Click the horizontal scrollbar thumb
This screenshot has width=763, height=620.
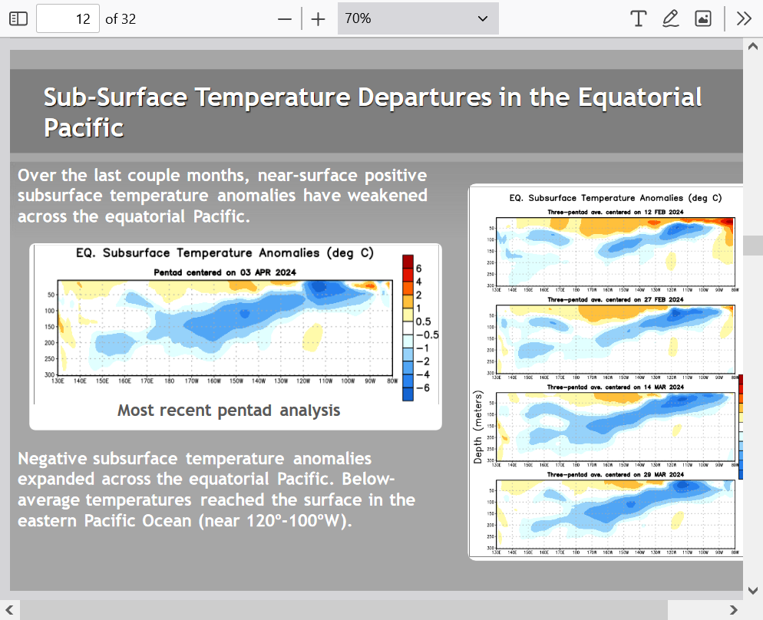tap(344, 610)
